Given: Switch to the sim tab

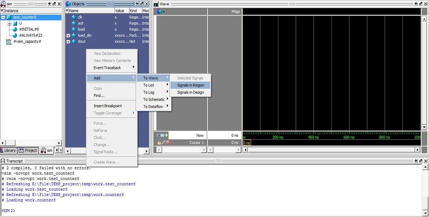Looking at the screenshot, I should 47,150.
